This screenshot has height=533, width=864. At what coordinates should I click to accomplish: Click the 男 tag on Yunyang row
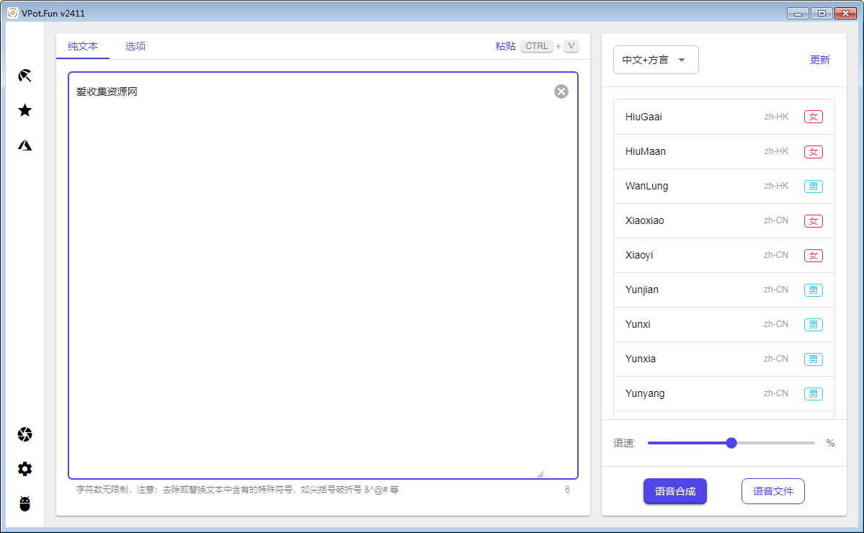[x=814, y=394]
